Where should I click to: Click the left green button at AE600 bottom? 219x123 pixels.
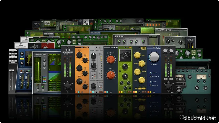(38, 87)
